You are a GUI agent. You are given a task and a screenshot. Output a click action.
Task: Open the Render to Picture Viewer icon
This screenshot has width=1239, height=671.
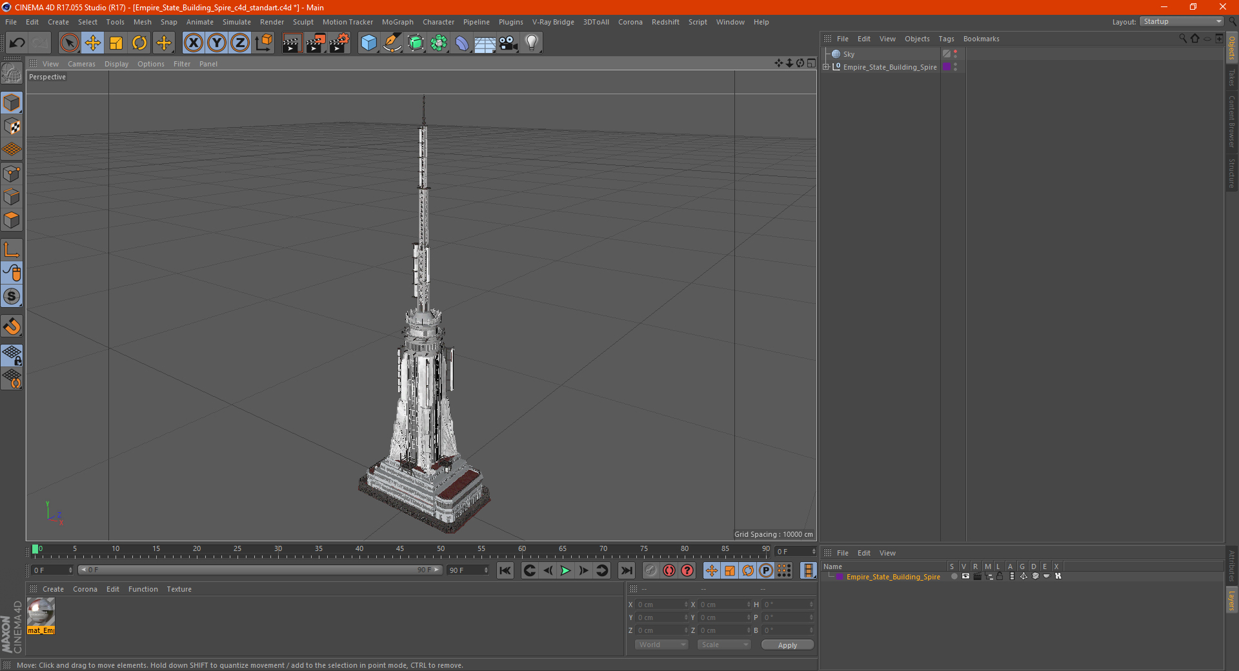click(316, 43)
